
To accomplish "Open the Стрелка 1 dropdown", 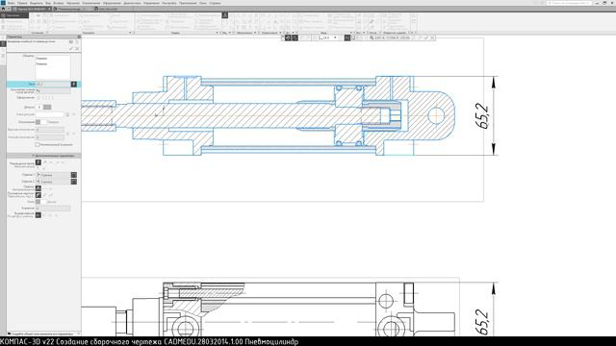I will [x=53, y=175].
